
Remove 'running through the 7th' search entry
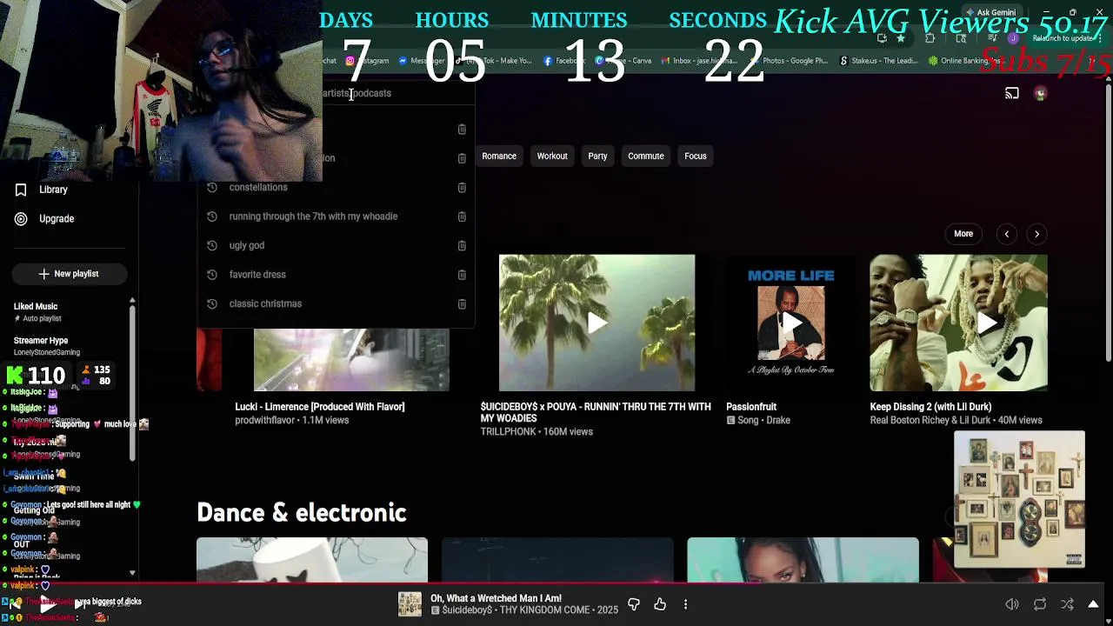coord(462,216)
